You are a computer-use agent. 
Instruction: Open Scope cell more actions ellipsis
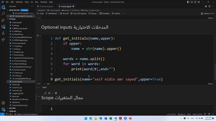click(53, 93)
